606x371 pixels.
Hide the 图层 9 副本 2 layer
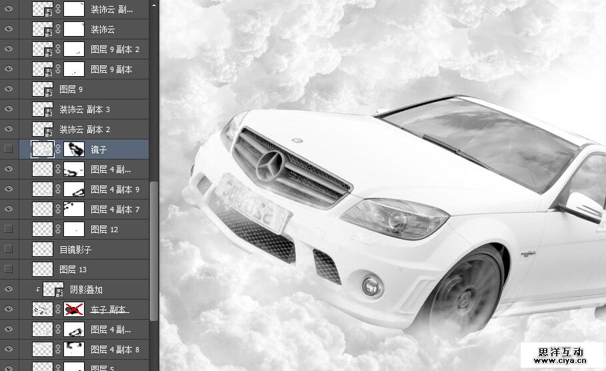coord(9,49)
